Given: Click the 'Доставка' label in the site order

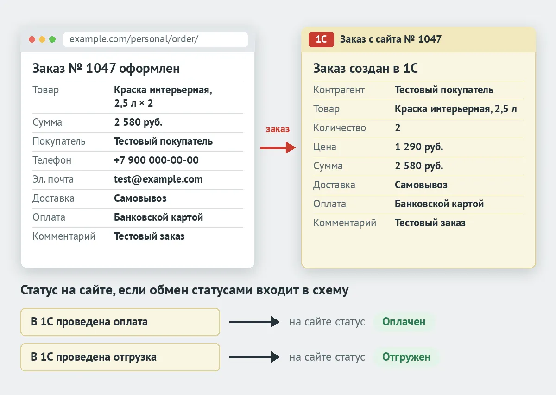Looking at the screenshot, I should coord(53,198).
